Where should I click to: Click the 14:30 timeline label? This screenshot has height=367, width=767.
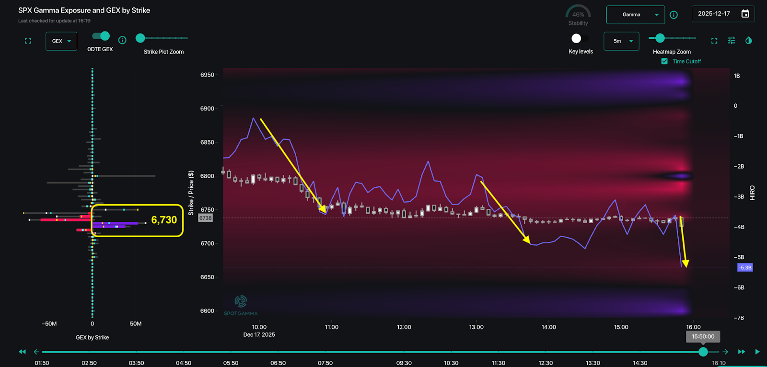coord(640,363)
